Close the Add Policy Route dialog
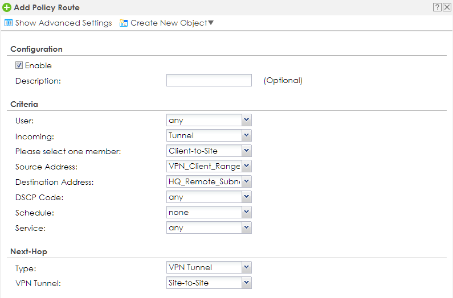453x298 pixels. coord(447,7)
